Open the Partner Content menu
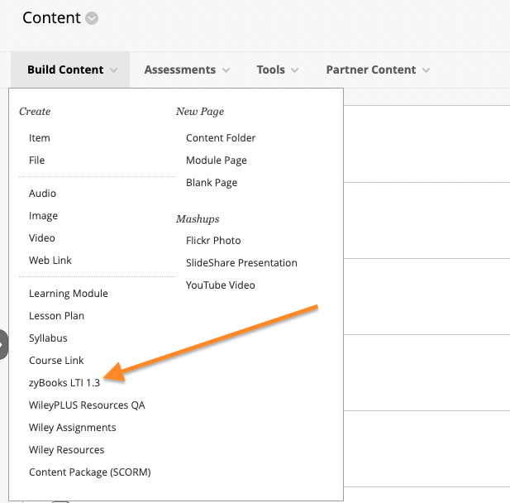Image resolution: width=510 pixels, height=503 pixels. click(x=378, y=69)
